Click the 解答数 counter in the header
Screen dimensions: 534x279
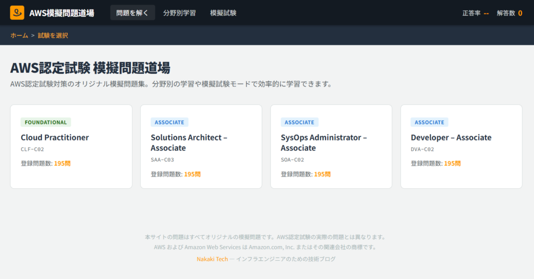509,13
